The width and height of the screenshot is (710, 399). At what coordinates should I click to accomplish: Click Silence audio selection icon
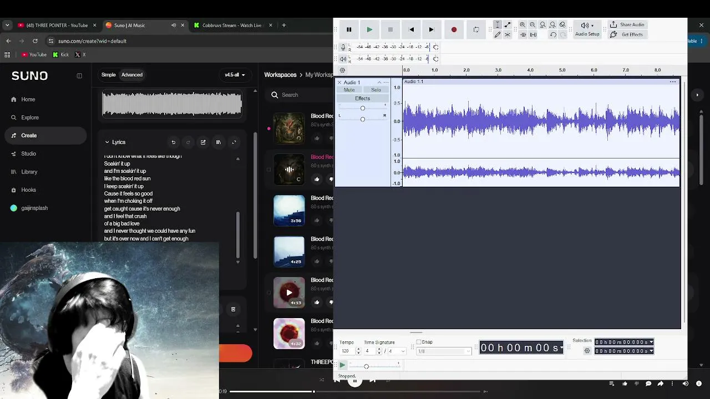tap(533, 35)
